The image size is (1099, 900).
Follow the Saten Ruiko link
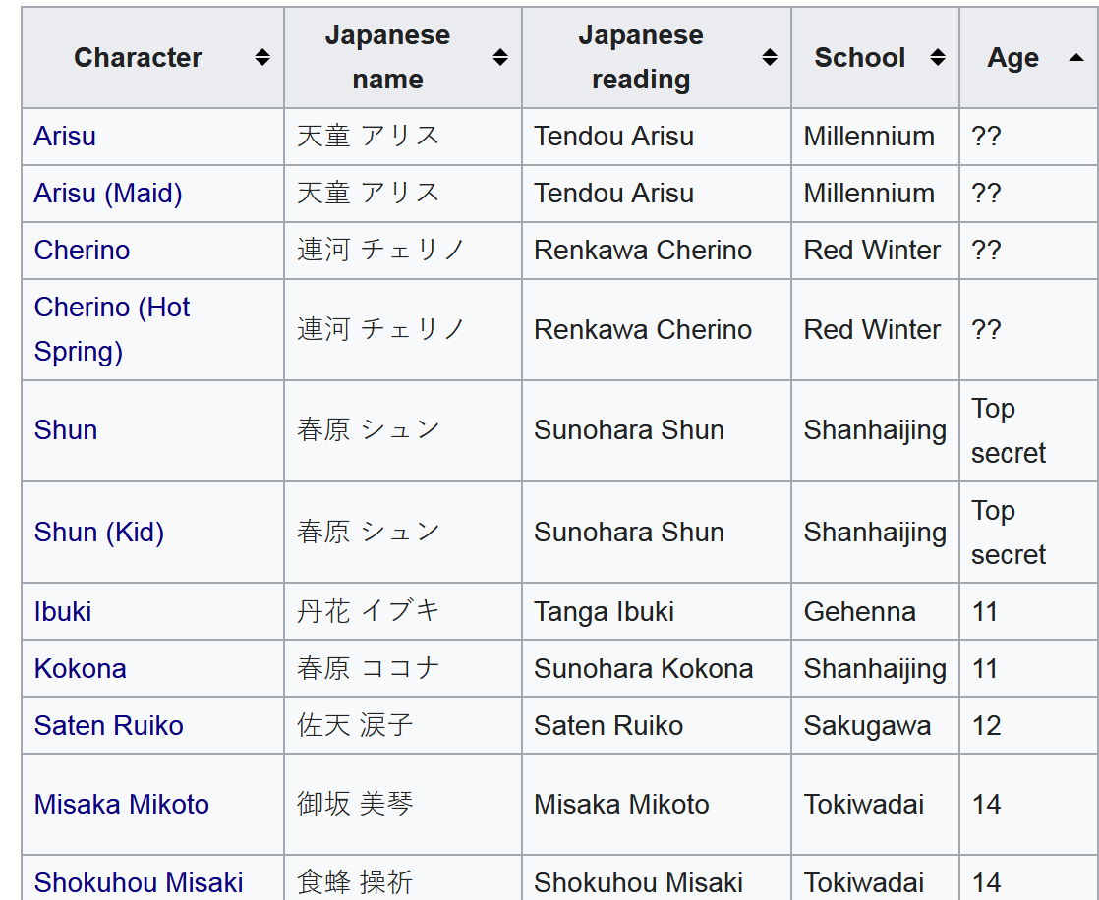coord(109,726)
